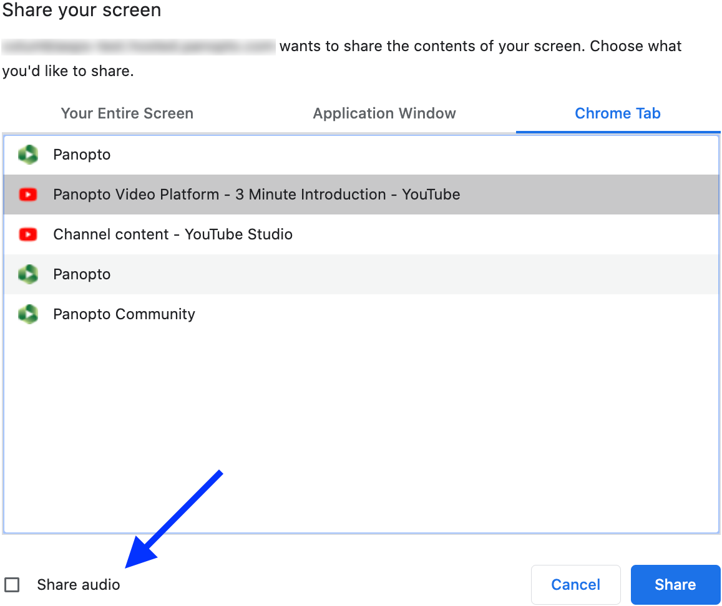
Task: Click the blue Share button
Action: coord(675,584)
